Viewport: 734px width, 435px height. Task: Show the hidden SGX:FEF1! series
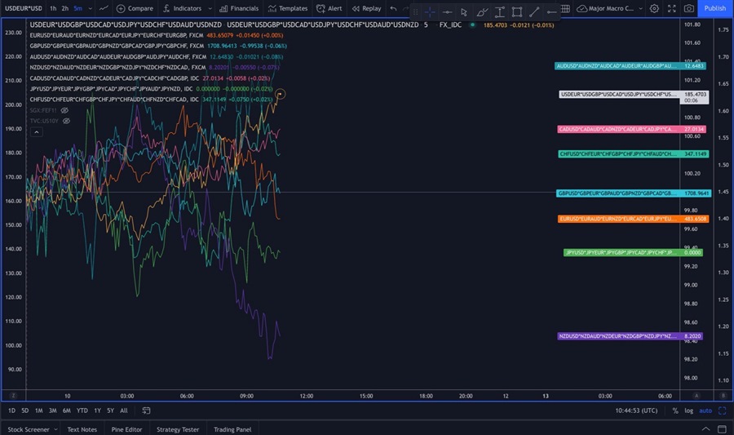pos(64,109)
